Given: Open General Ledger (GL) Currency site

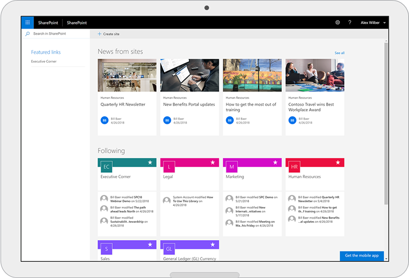Looking at the screenshot, I should 190,259.
